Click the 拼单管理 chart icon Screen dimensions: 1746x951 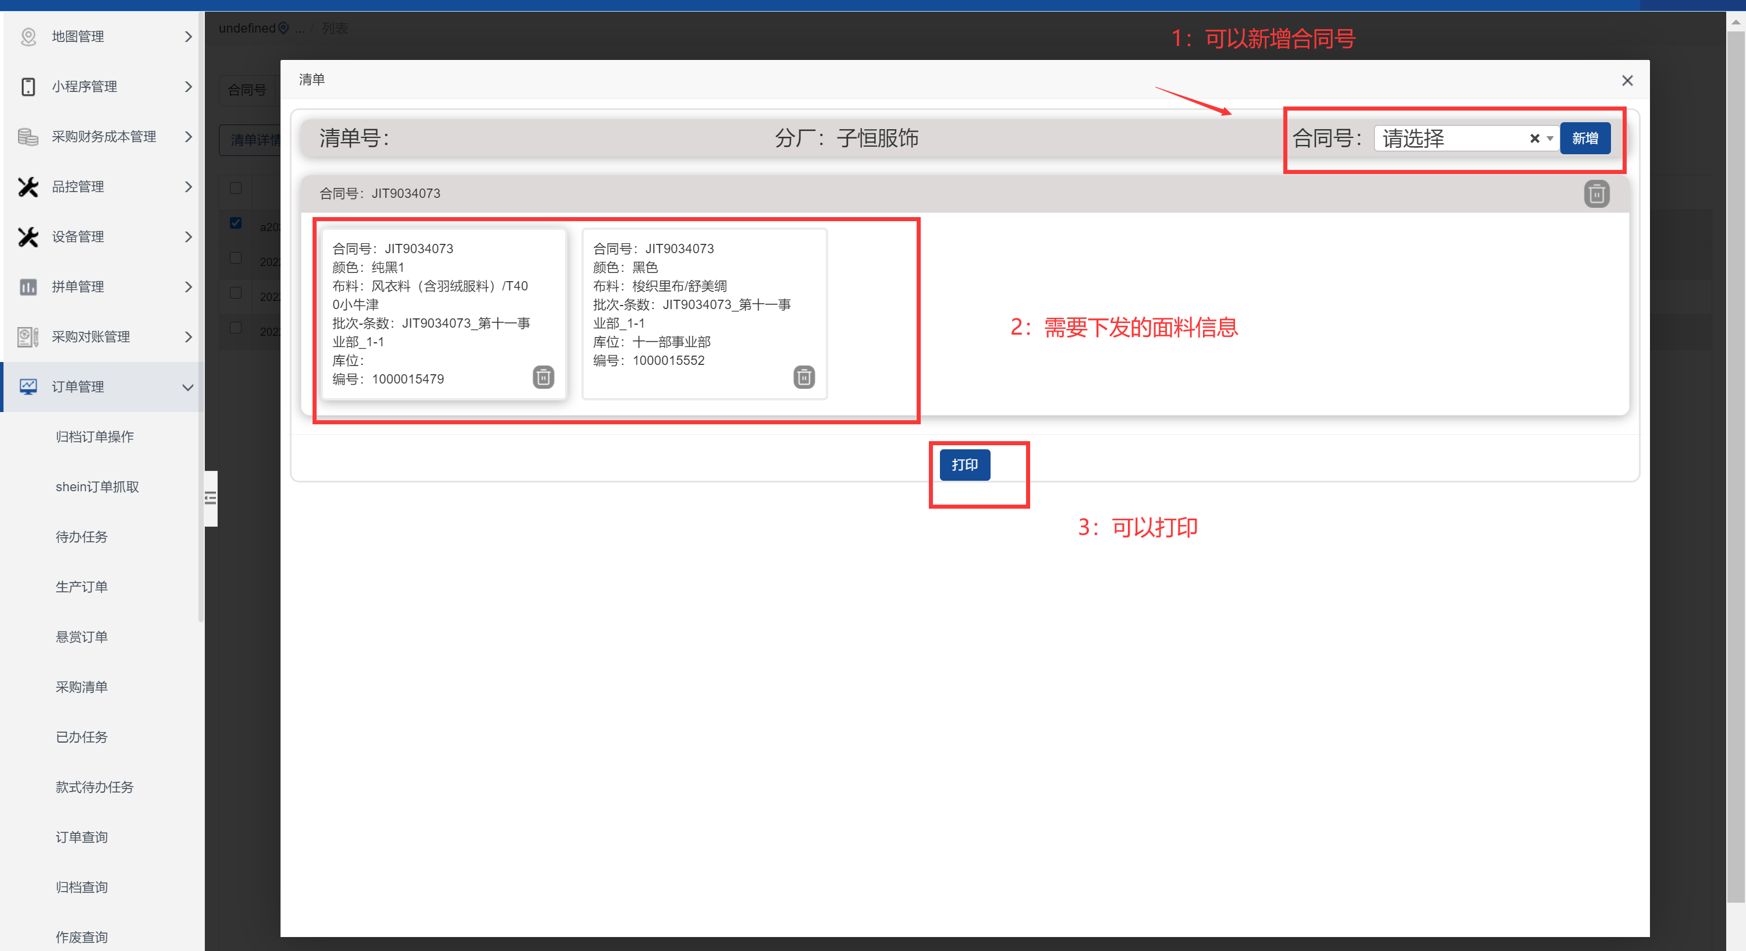[x=28, y=287]
